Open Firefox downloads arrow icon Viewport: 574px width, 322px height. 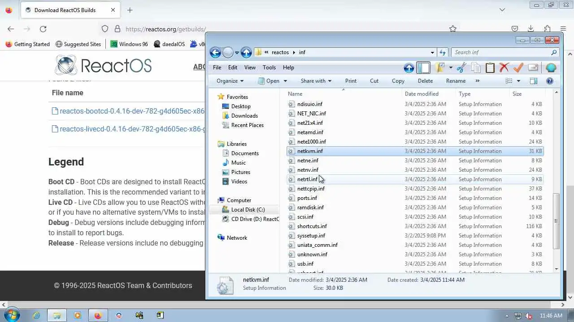[531, 29]
